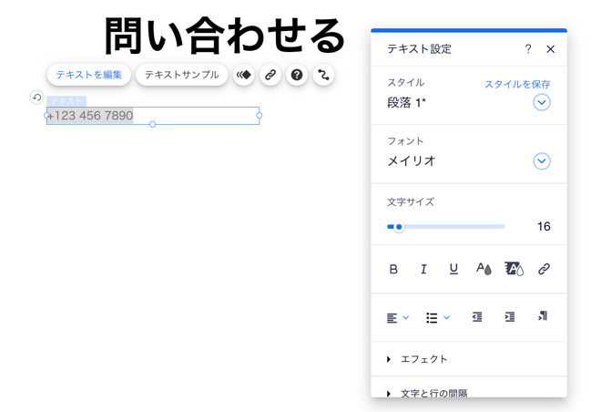The image size is (601, 412).
Task: Open the text alignment dropdown
Action: [397, 318]
